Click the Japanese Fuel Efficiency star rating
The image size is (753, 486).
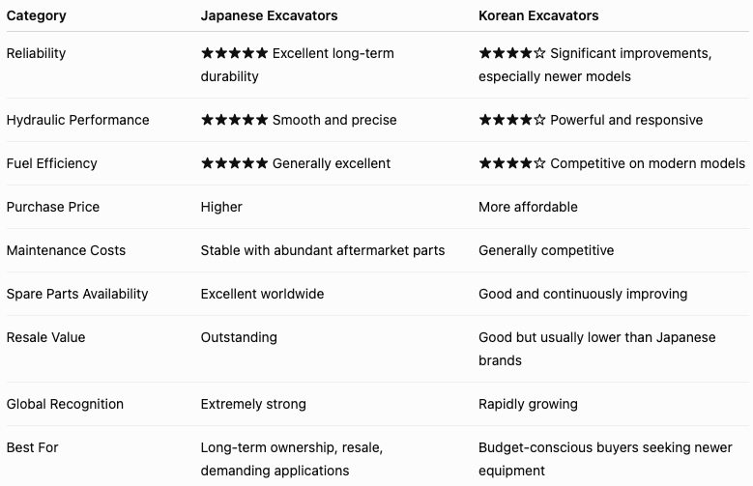234,163
